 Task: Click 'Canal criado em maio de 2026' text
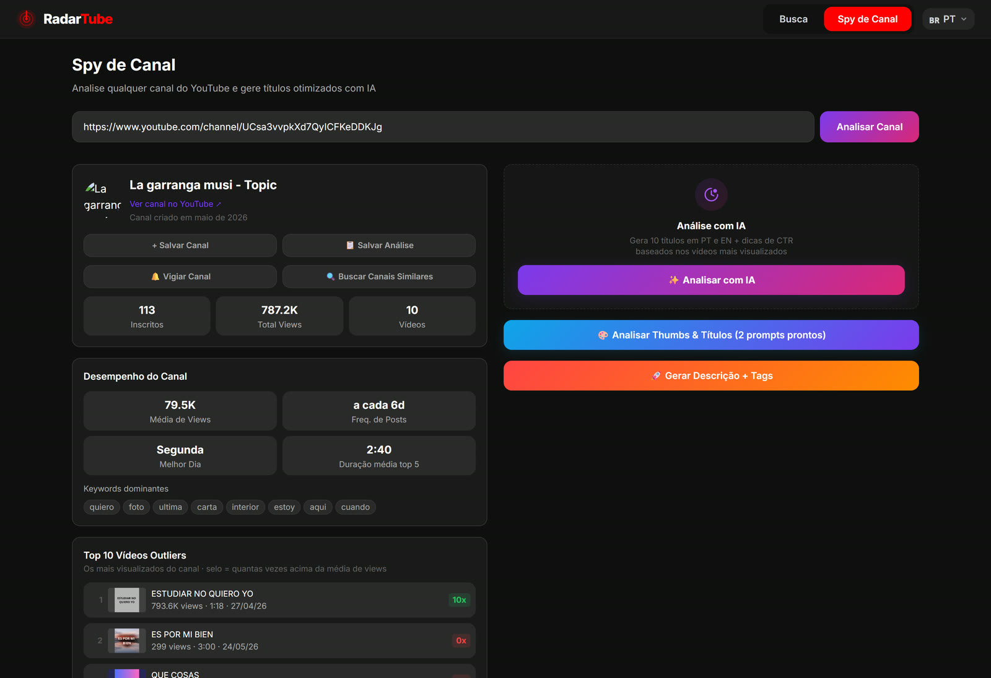tap(188, 218)
